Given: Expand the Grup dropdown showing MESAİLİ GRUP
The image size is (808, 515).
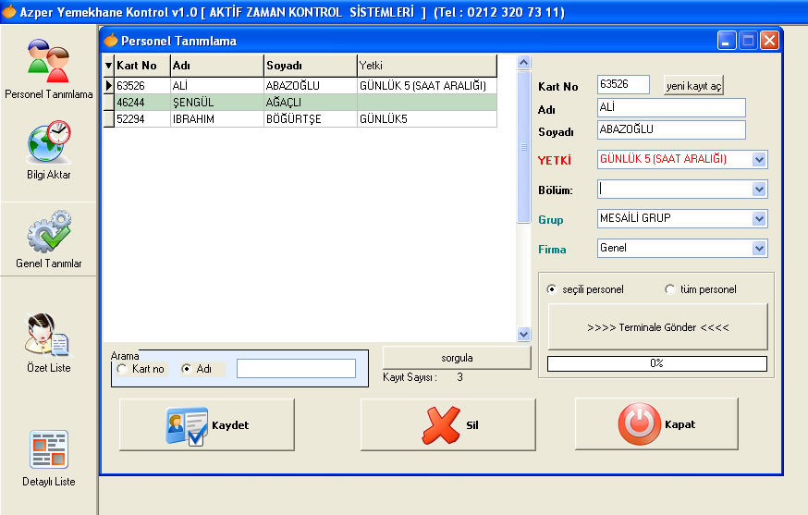Looking at the screenshot, I should [759, 219].
